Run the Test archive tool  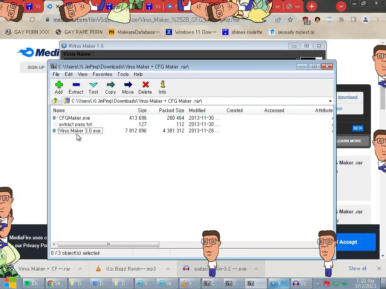click(93, 87)
